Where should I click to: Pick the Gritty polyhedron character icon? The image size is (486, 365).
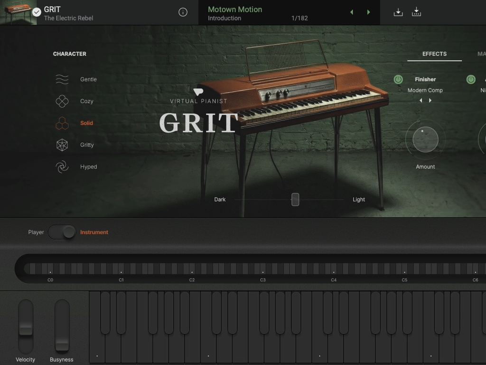coord(62,145)
